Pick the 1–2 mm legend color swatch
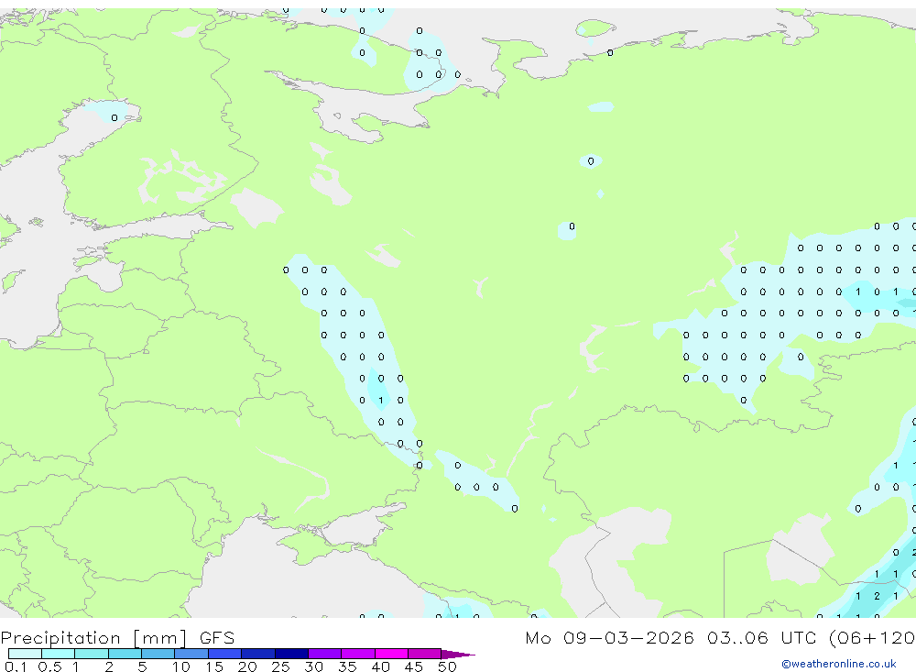Viewport: 916px width, 672px height. click(92, 654)
